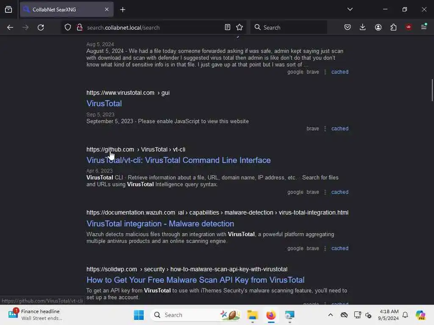
Task: Click the Sep 5, 2023 date text
Action: [x=100, y=114]
